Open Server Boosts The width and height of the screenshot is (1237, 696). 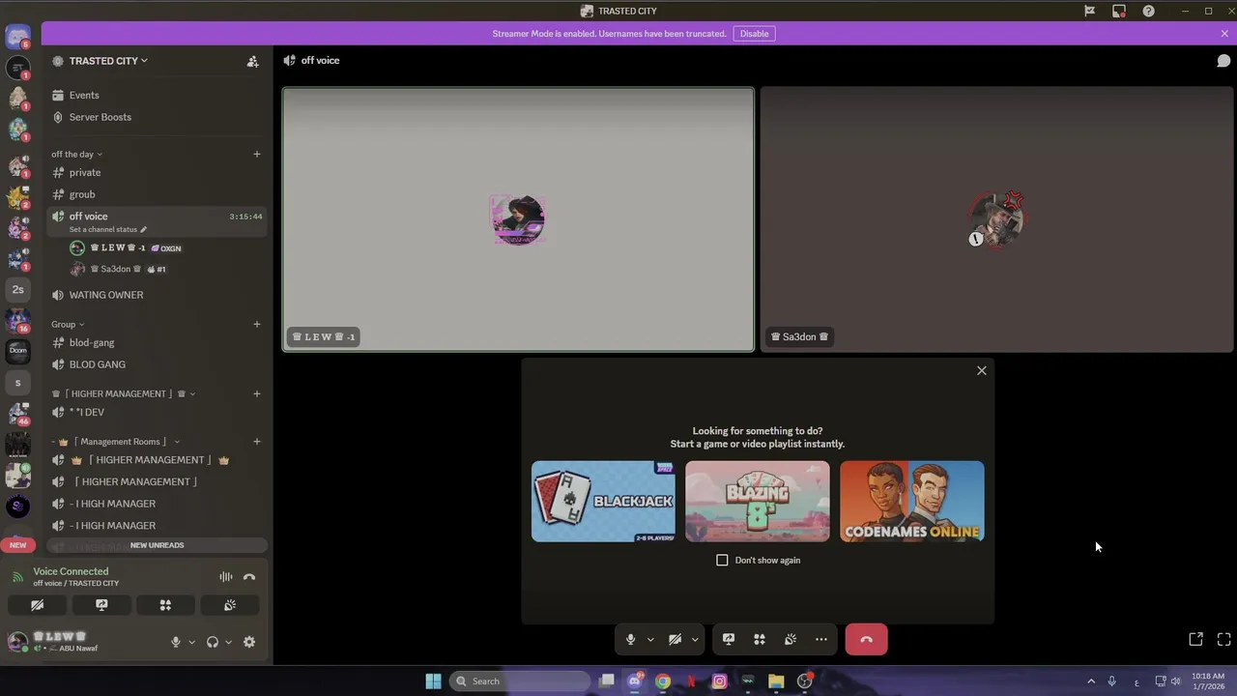pos(158,117)
